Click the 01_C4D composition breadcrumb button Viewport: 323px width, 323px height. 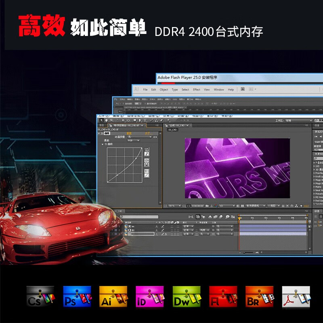(x=173, y=130)
